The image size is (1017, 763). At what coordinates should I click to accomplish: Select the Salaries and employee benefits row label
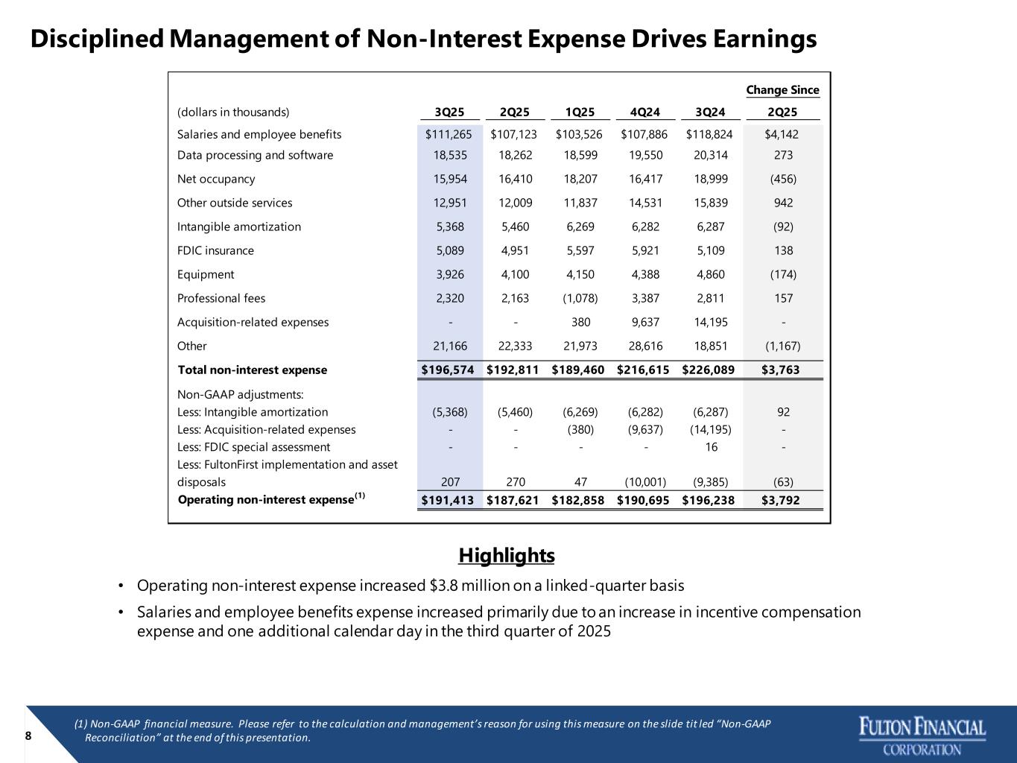click(x=259, y=135)
